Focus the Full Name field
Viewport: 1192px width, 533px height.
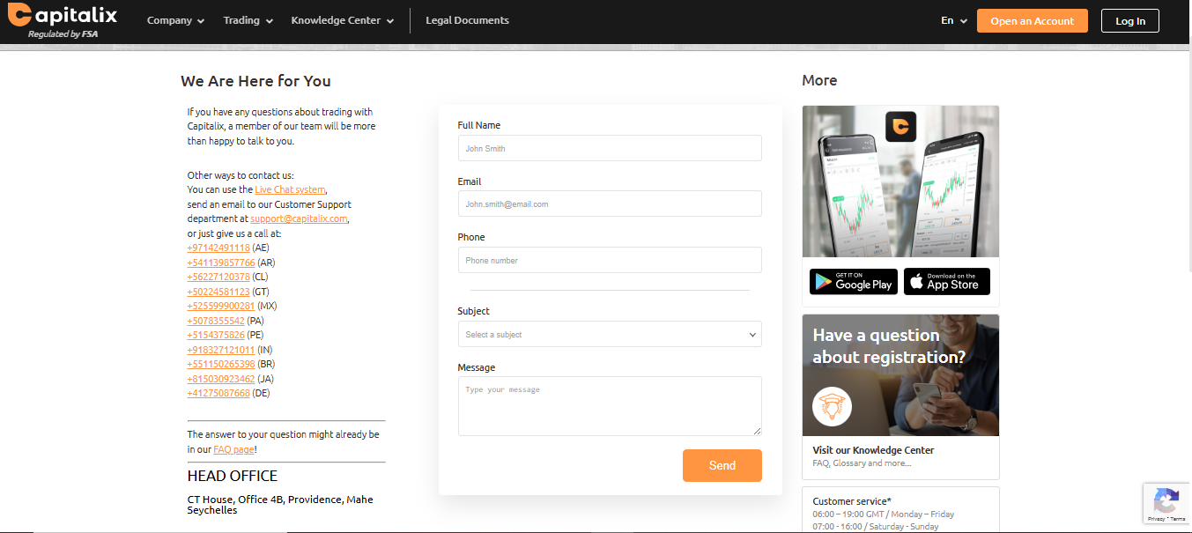[x=610, y=148]
